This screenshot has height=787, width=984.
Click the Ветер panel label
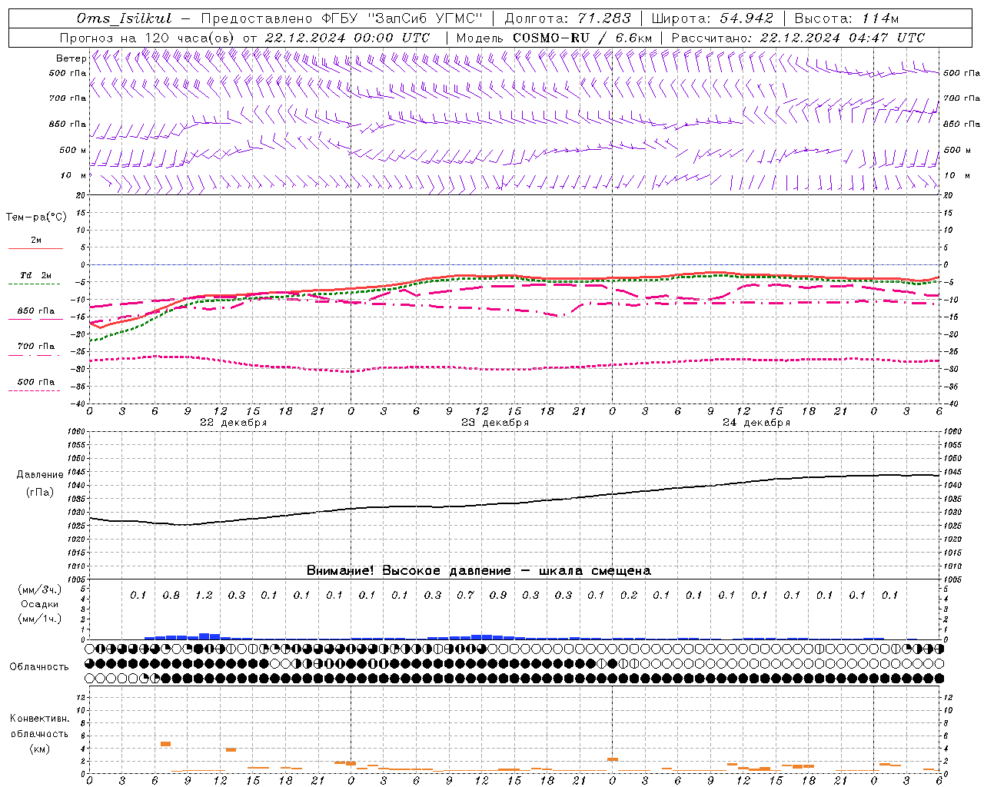(71, 58)
